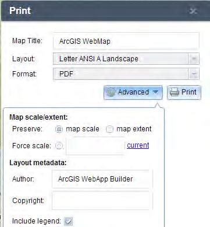Select the PDF format combo box
Image resolution: width=210 pixels, height=227 pixels.
point(126,74)
